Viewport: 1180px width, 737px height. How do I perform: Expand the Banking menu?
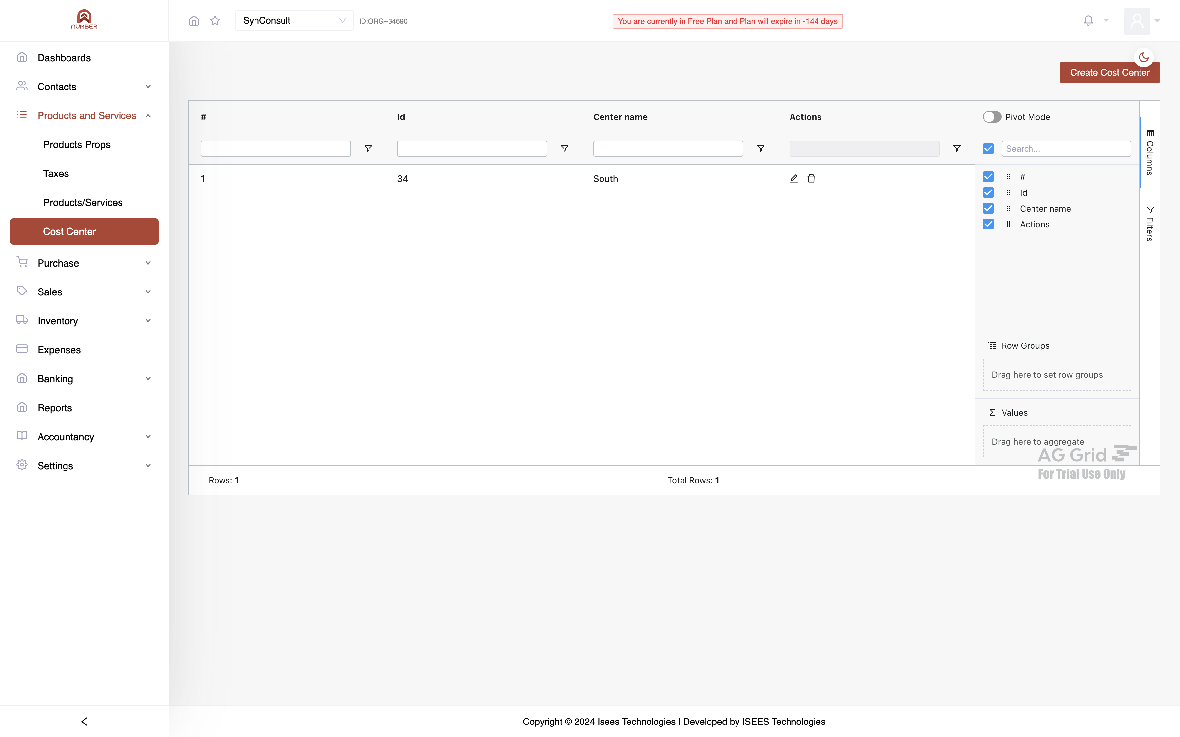pyautogui.click(x=84, y=379)
